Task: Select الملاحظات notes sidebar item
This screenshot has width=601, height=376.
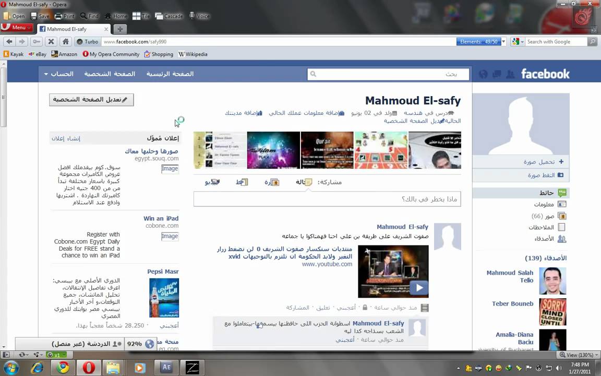Action: (x=547, y=227)
